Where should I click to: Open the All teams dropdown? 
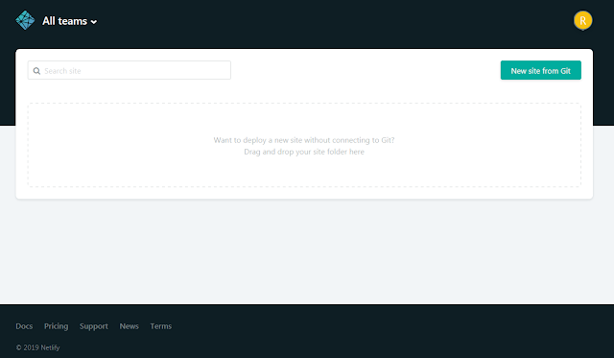pyautogui.click(x=70, y=21)
